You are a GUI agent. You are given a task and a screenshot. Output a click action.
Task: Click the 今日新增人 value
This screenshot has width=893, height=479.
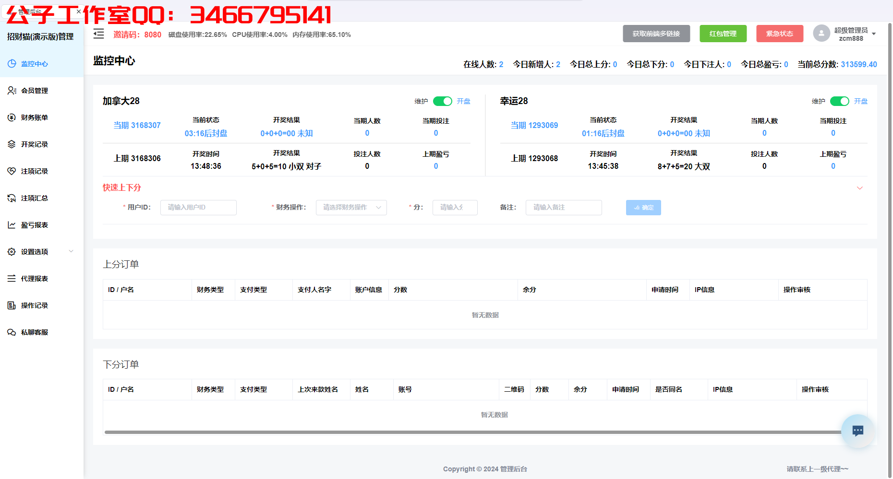point(558,64)
